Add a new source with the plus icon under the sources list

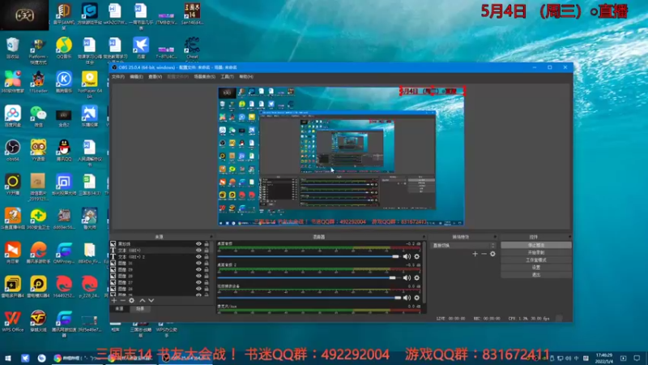pos(114,300)
